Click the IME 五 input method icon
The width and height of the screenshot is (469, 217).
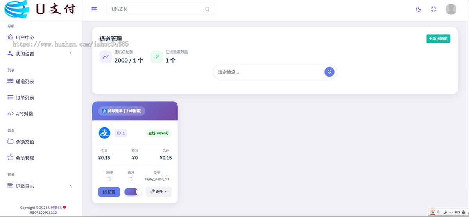click(433, 212)
